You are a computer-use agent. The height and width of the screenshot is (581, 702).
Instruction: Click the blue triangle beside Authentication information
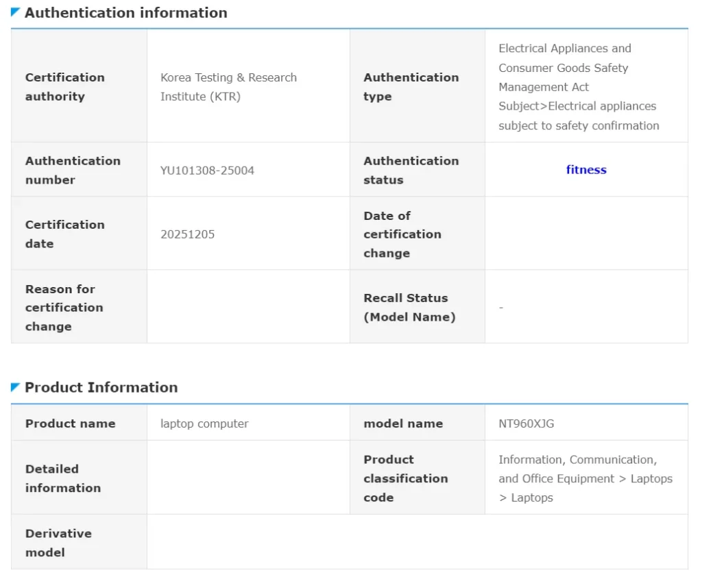pos(15,12)
